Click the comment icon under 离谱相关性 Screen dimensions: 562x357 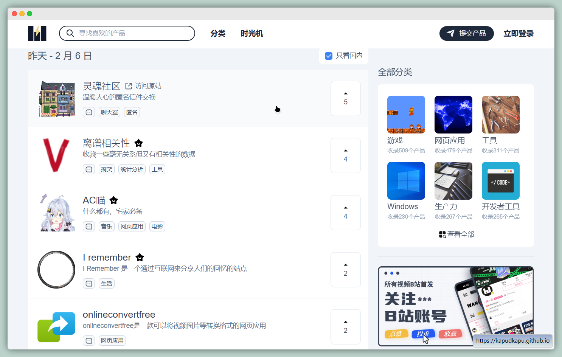[x=89, y=169]
